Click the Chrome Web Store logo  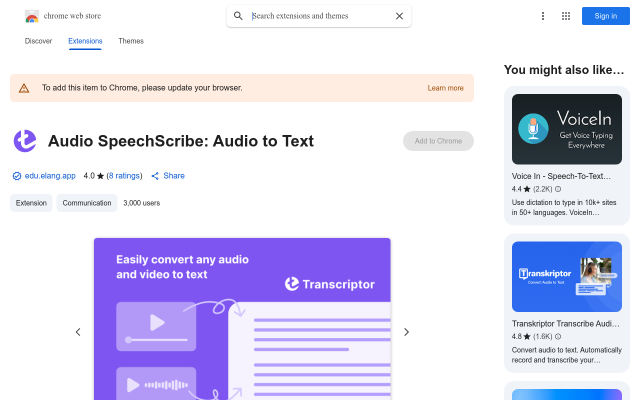[32, 16]
